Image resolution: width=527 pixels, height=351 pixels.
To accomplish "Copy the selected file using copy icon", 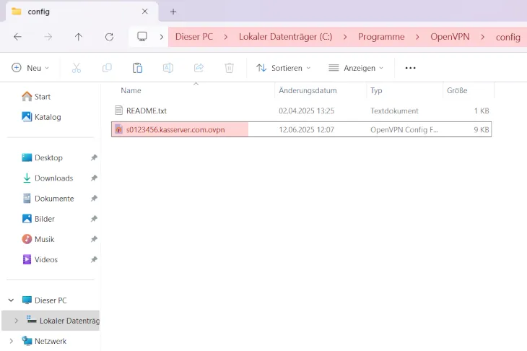I will pyautogui.click(x=107, y=68).
